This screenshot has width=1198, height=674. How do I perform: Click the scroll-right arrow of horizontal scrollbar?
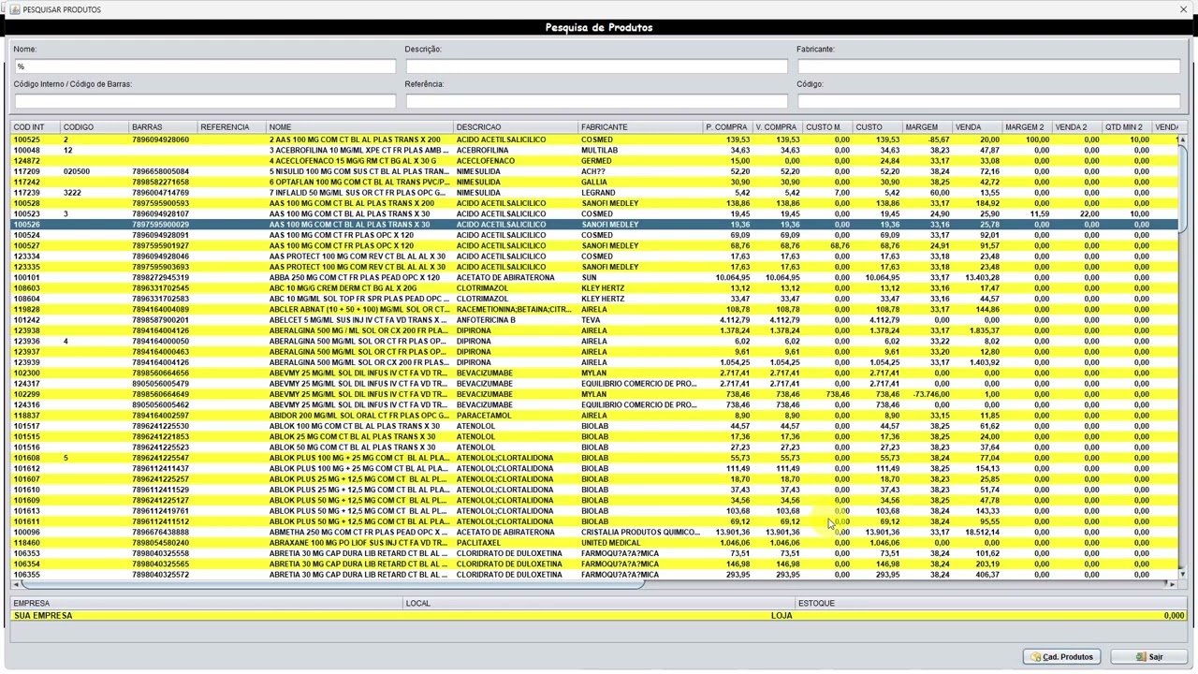click(1172, 584)
